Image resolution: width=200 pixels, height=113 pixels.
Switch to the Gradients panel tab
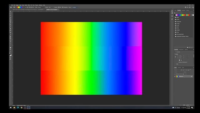pos(183,10)
